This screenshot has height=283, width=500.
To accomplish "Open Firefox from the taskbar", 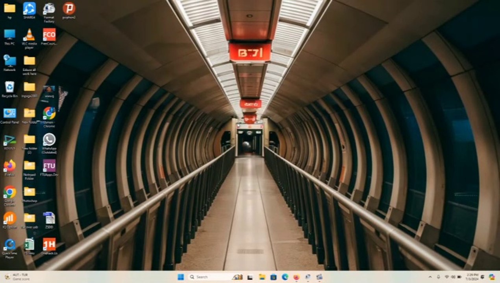I will [x=296, y=277].
